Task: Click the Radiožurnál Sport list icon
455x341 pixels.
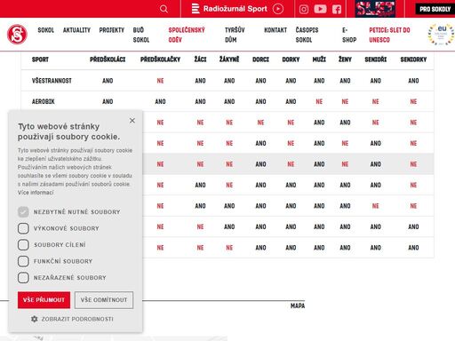Action: 196,9
